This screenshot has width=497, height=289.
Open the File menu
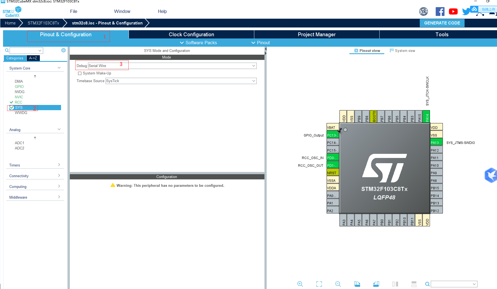tap(74, 11)
